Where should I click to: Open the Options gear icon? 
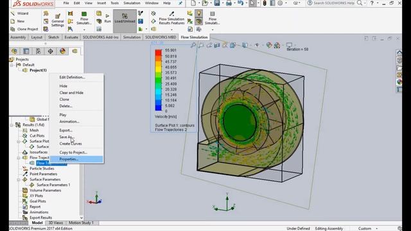(x=280, y=3)
